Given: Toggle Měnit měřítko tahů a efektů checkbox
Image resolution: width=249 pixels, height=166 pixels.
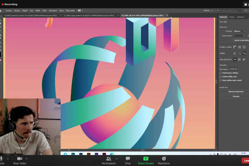Looking at the screenshot, I should point(221,80).
